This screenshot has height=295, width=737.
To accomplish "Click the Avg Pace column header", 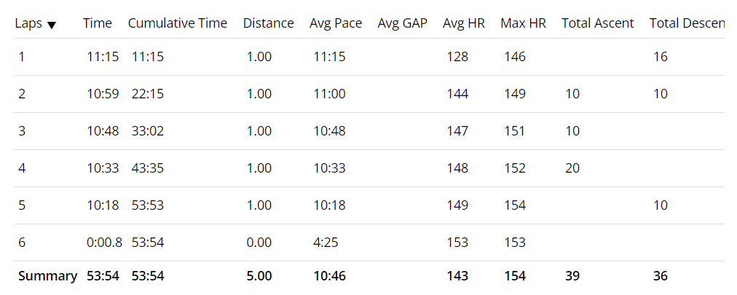I will tap(336, 23).
